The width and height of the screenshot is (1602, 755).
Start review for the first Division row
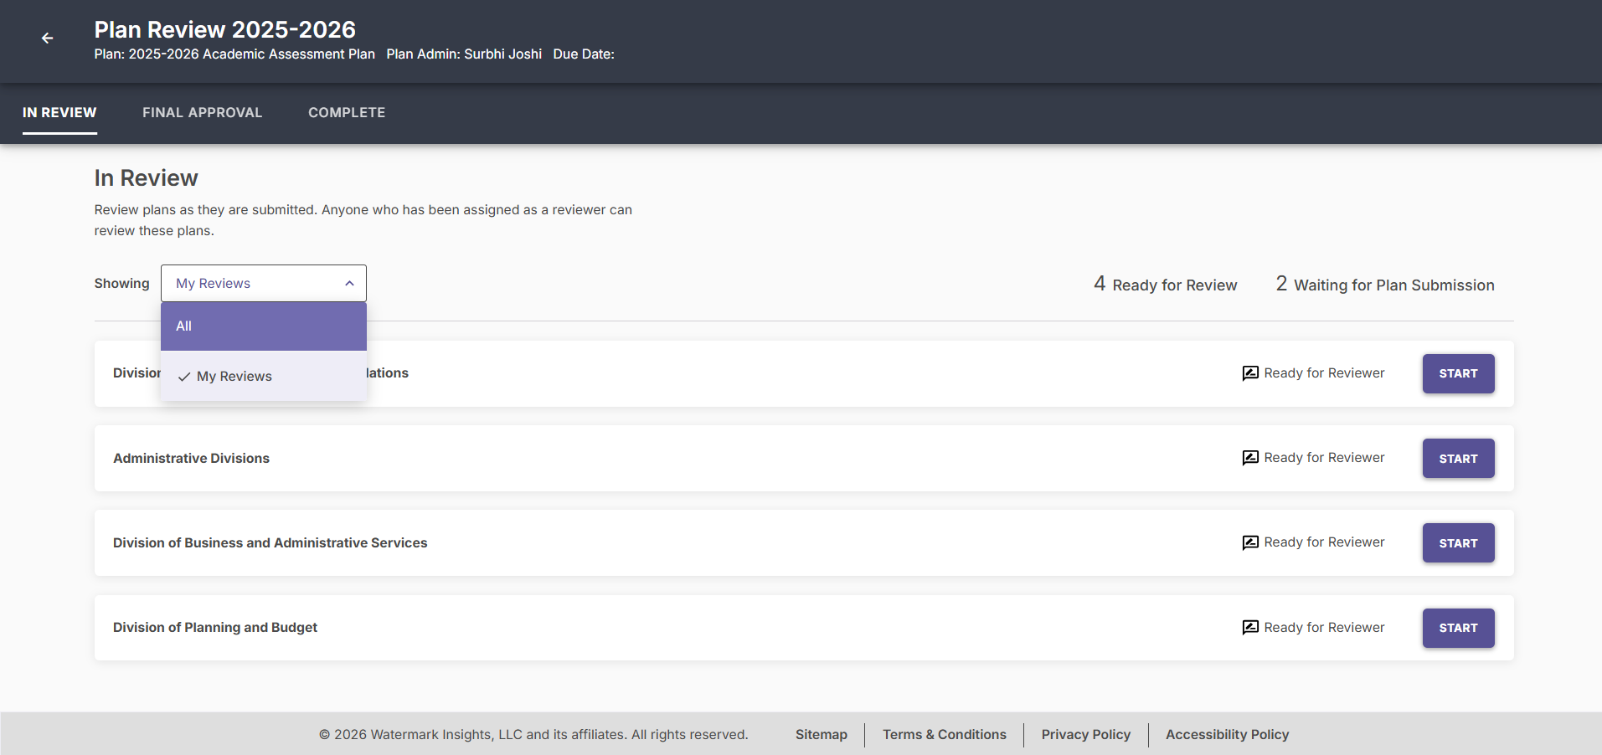[x=1458, y=373]
